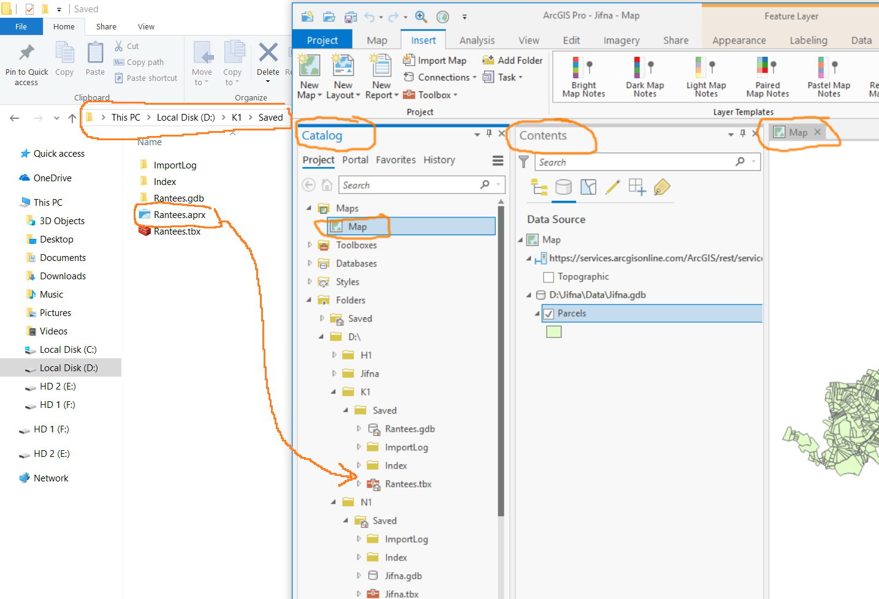Screen dimensions: 879x599
Task: Click the New Layout icon
Action: tap(343, 66)
